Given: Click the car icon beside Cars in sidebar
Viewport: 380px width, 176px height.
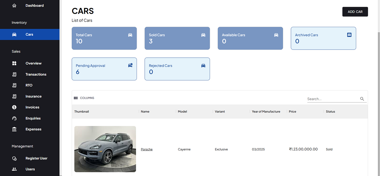Looking at the screenshot, I should pyautogui.click(x=14, y=35).
